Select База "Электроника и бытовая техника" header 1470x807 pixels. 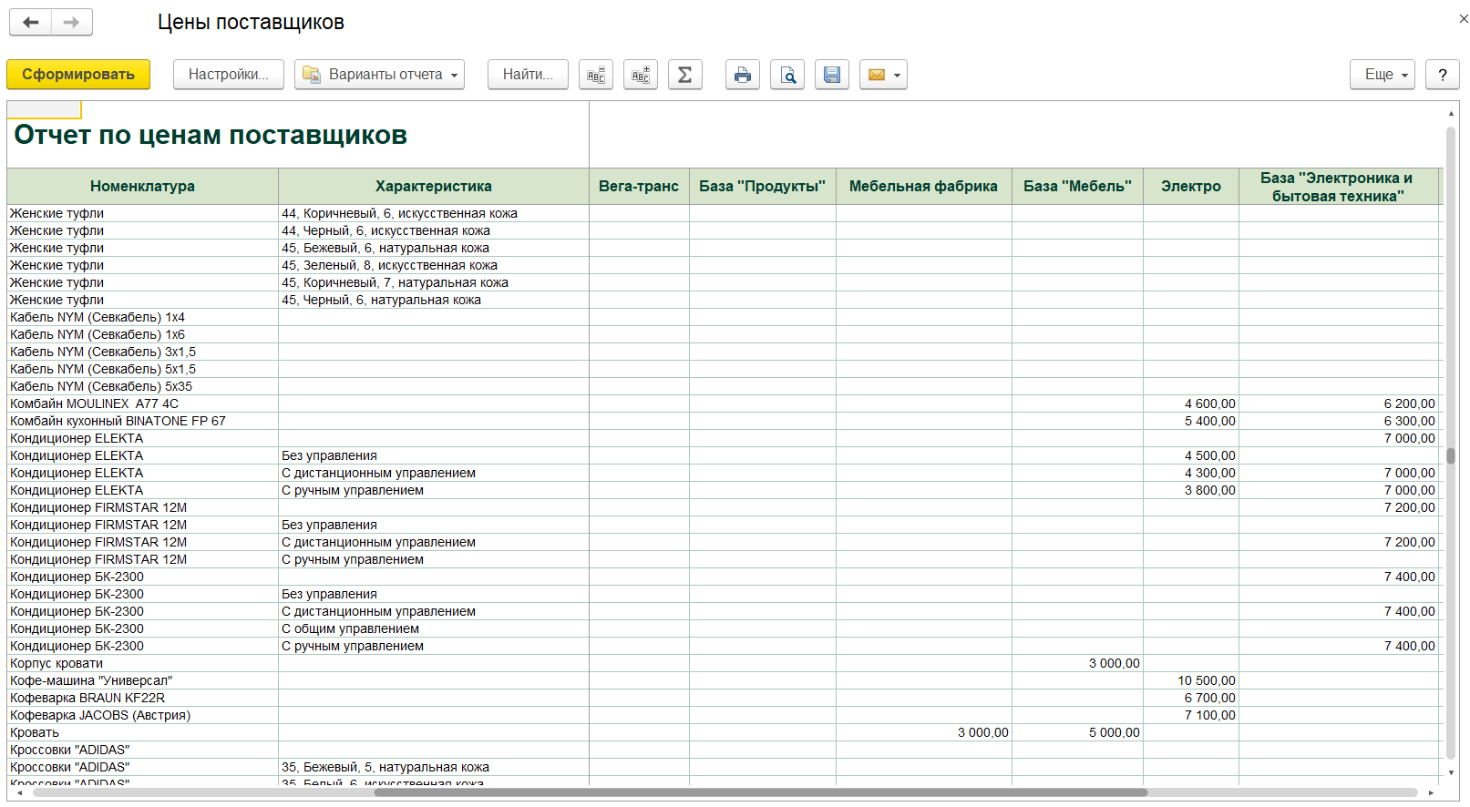coord(1338,187)
